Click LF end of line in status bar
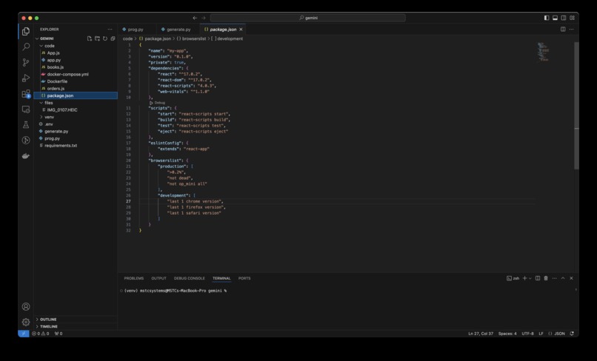This screenshot has width=597, height=361. [x=541, y=334]
